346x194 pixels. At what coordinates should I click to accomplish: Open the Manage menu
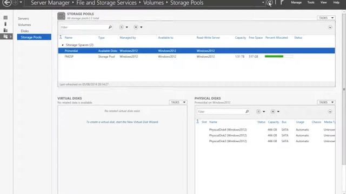(296, 2)
